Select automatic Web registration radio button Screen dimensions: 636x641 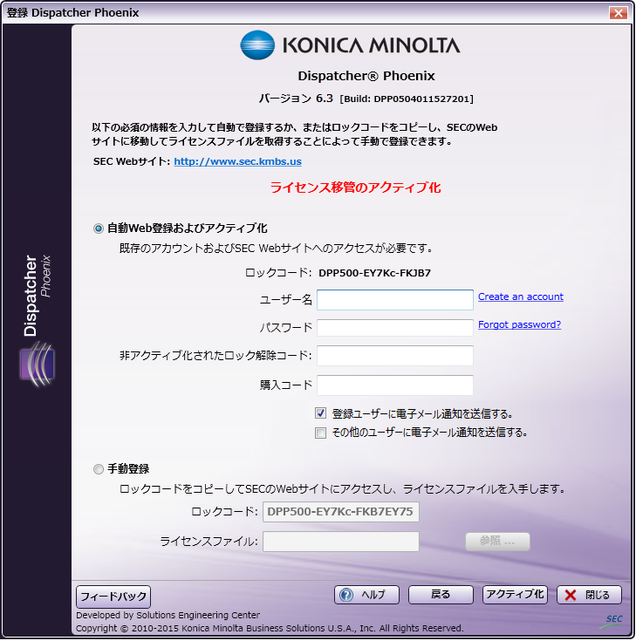tap(99, 228)
